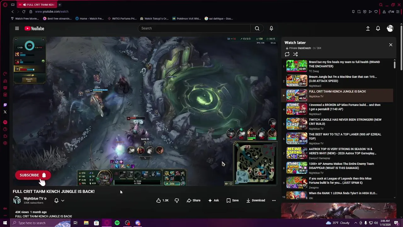
Task: Select 'AATROX TOP IS VERY STRONG' video
Action: (338, 153)
